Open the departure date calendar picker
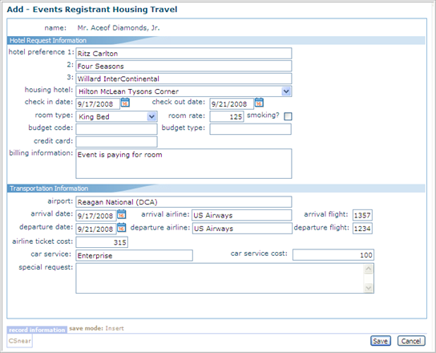Viewport: 436px width, 353px height. point(121,228)
